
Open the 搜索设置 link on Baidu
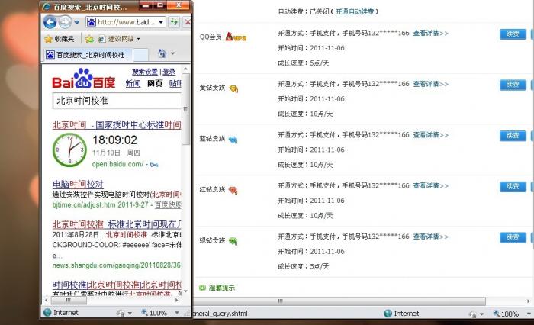click(145, 72)
